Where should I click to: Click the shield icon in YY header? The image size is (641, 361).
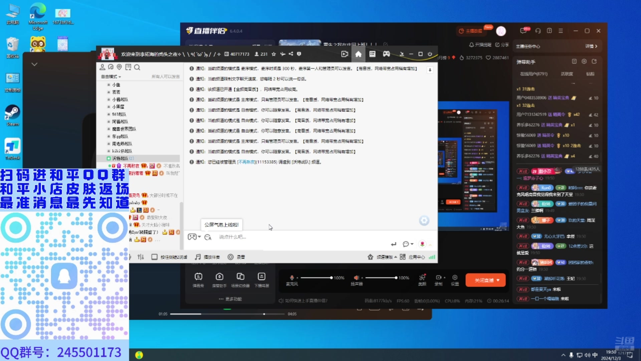[x=299, y=54]
